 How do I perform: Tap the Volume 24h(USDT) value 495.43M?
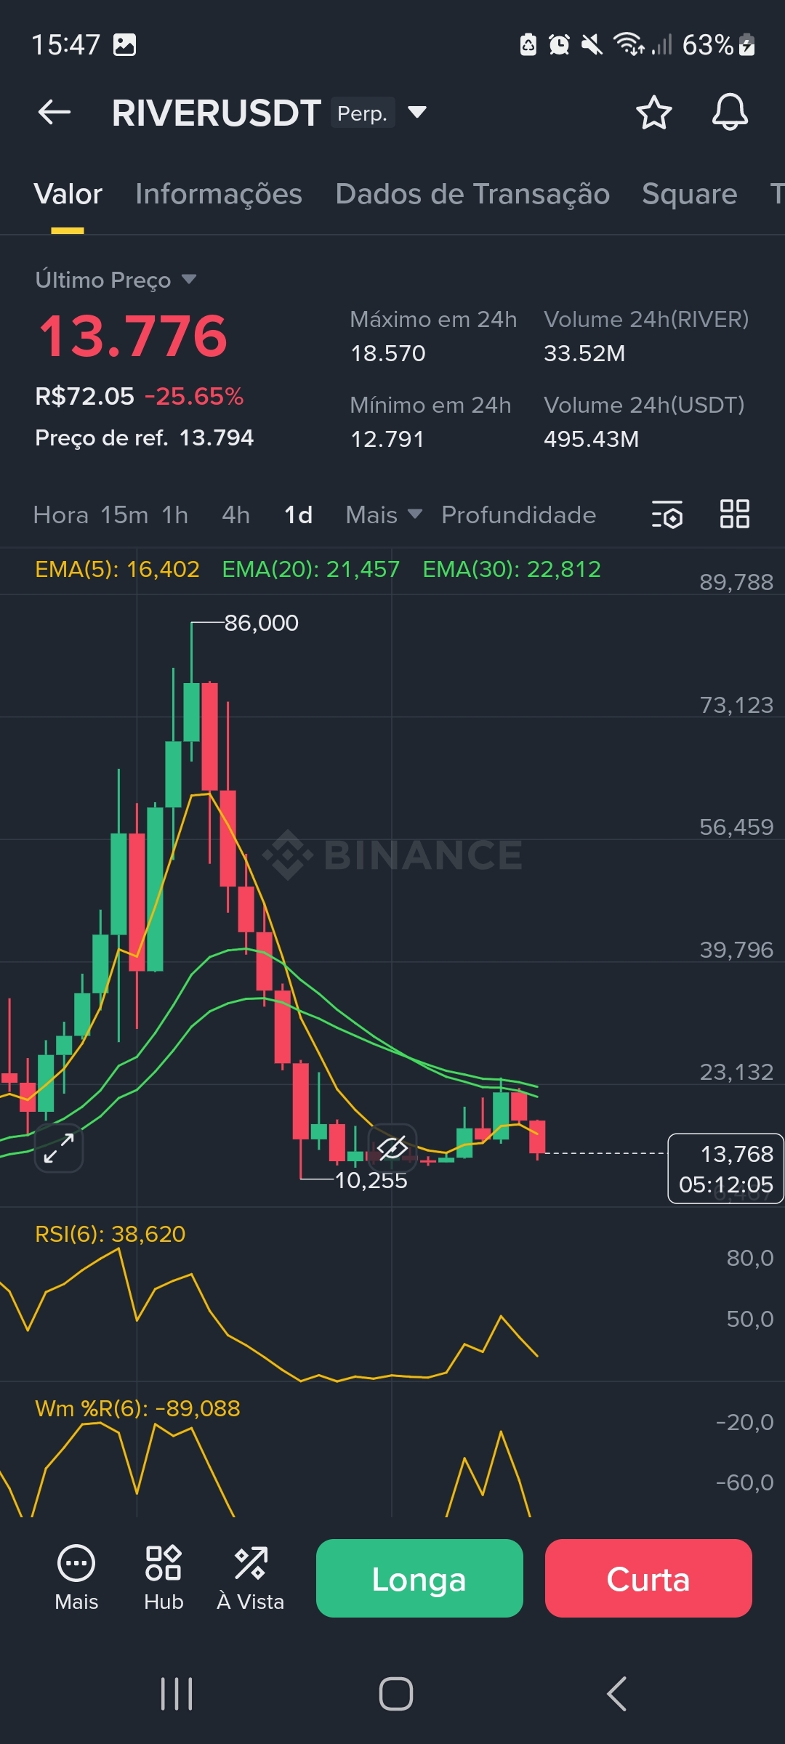pyautogui.click(x=591, y=439)
